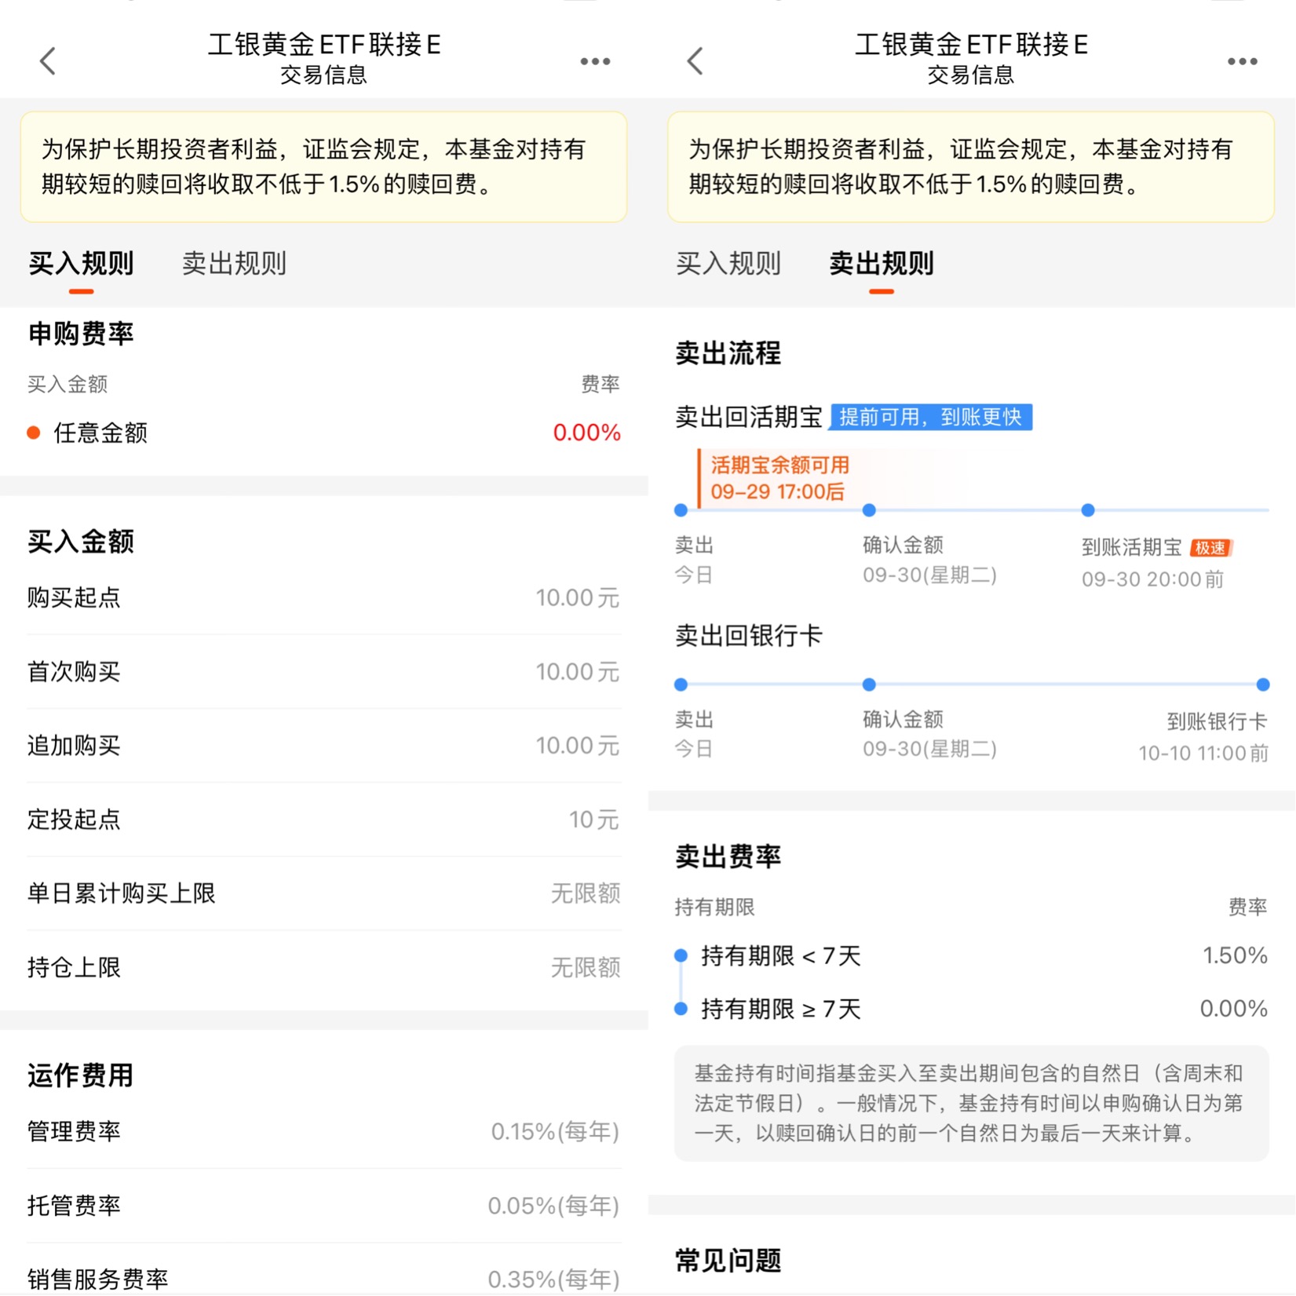
Task: Click the 常见问题 section heading
Action: point(728,1260)
